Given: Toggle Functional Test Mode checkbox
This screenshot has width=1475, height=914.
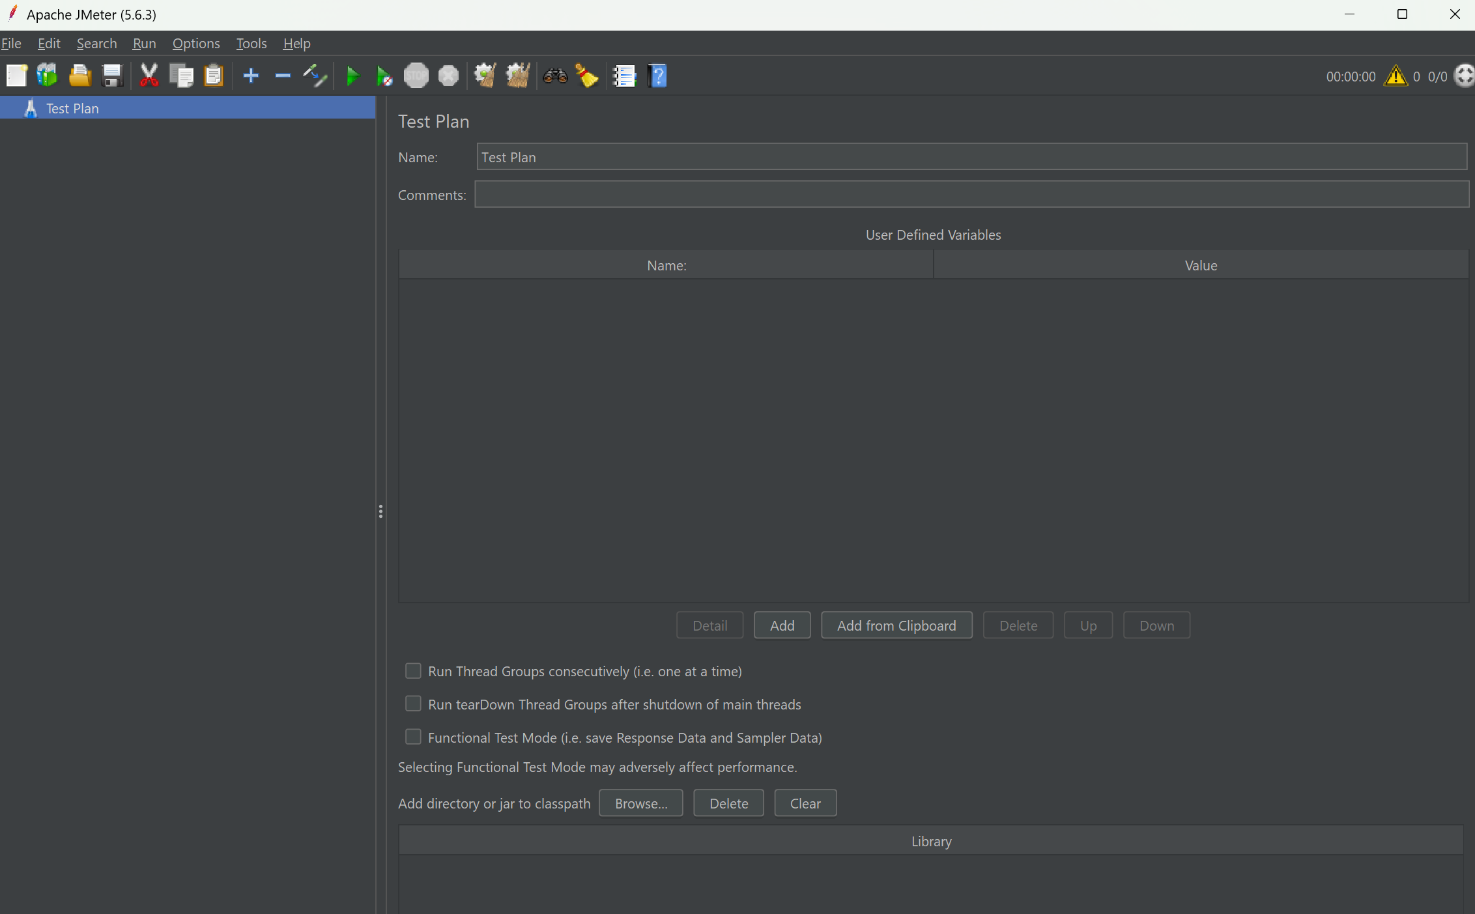Looking at the screenshot, I should point(413,737).
